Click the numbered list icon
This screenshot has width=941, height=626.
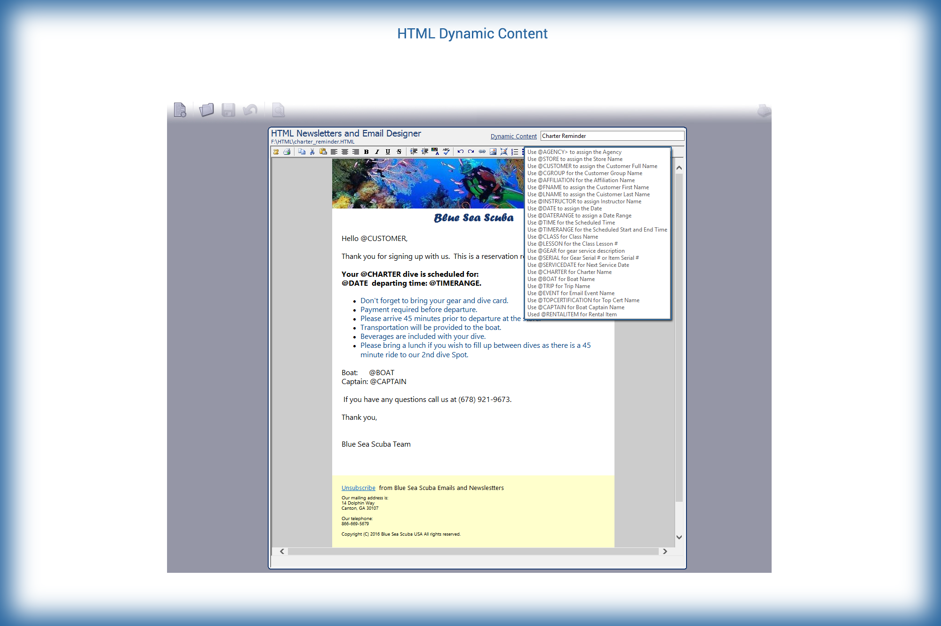coord(515,152)
